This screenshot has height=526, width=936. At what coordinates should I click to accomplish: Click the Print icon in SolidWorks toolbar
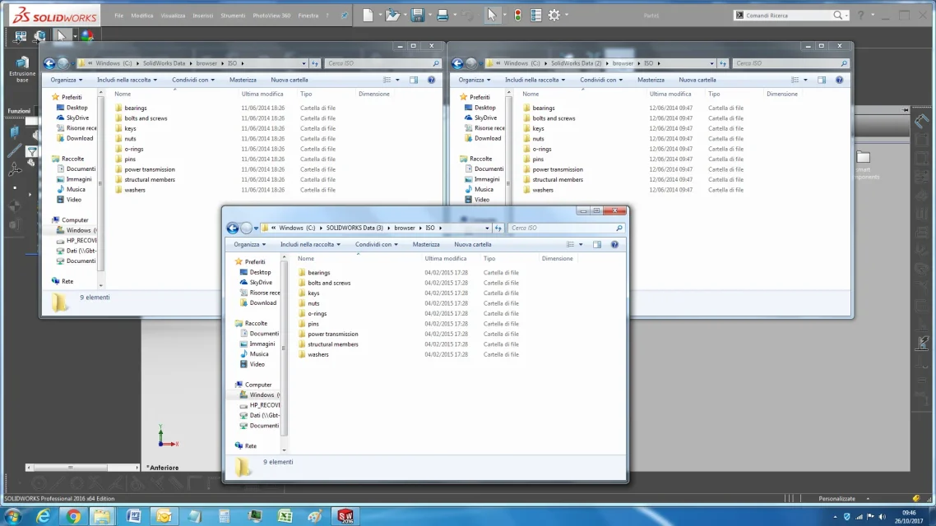tap(443, 15)
